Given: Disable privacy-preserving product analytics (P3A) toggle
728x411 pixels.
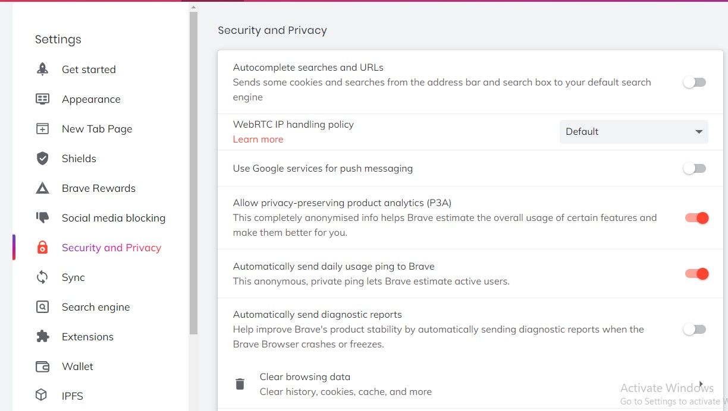Looking at the screenshot, I should point(696,218).
